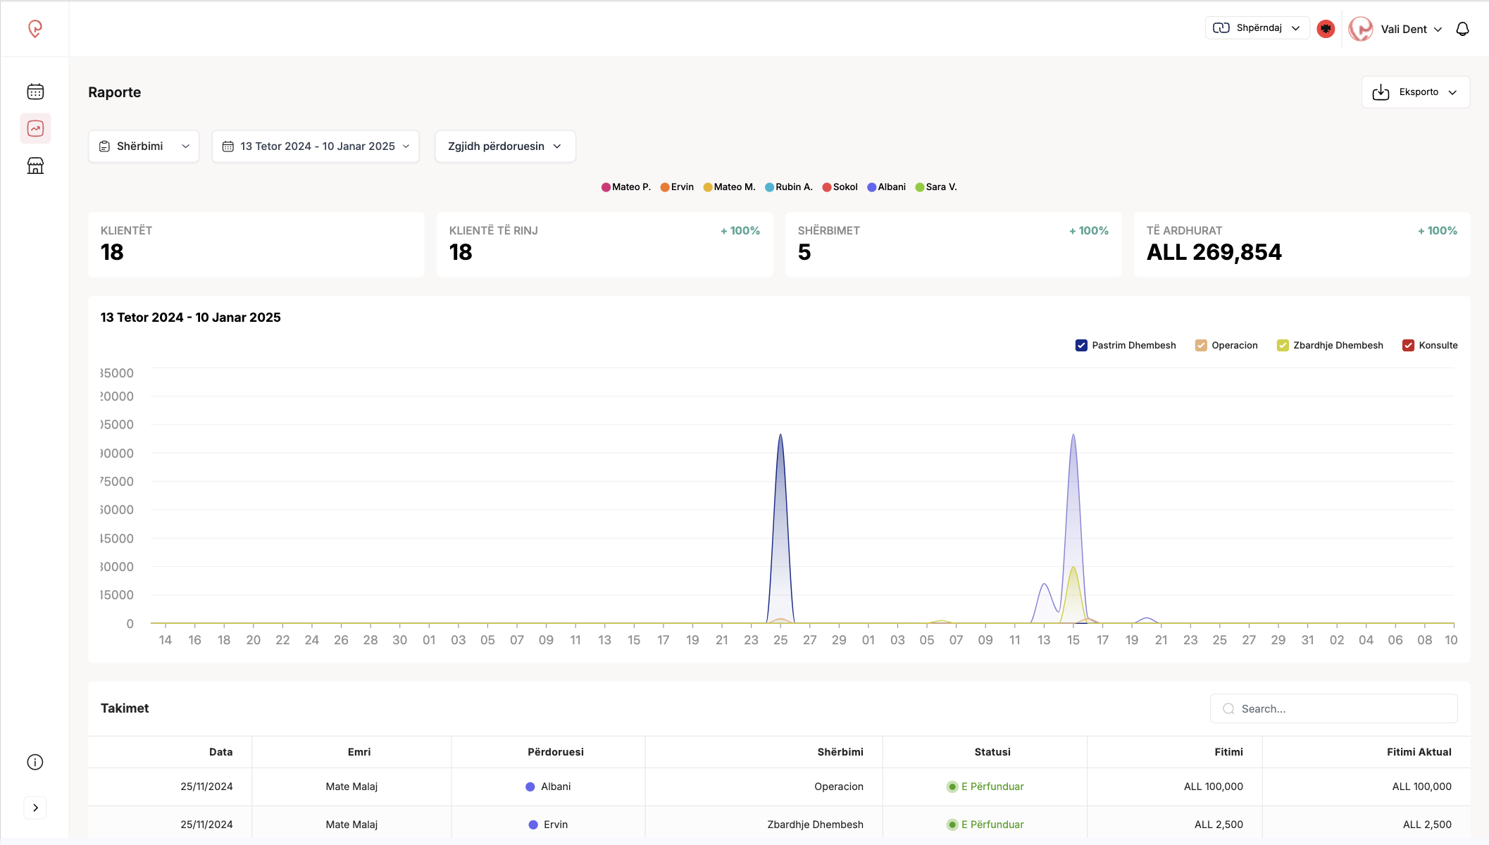Open the info icon in the sidebar

35,762
